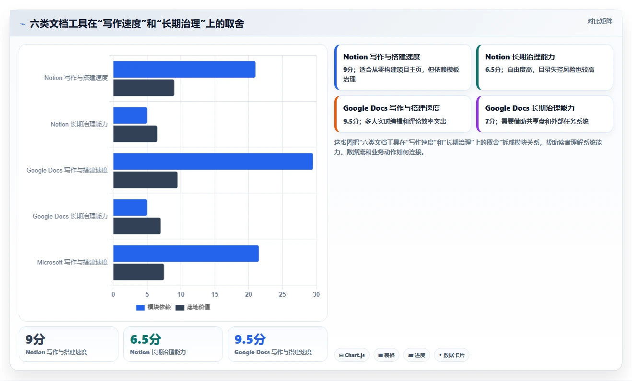This screenshot has height=381, width=632.
Task: Open the Google Docs 长期治理能力 info card
Action: pyautogui.click(x=545, y=114)
